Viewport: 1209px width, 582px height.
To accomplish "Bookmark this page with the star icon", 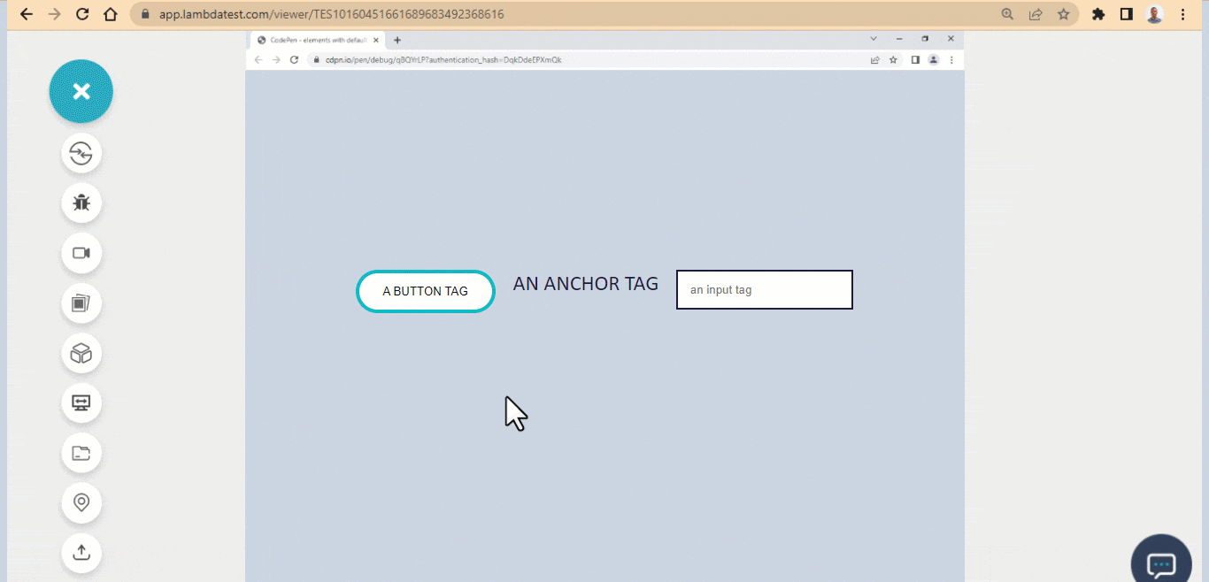I will coord(1064,14).
